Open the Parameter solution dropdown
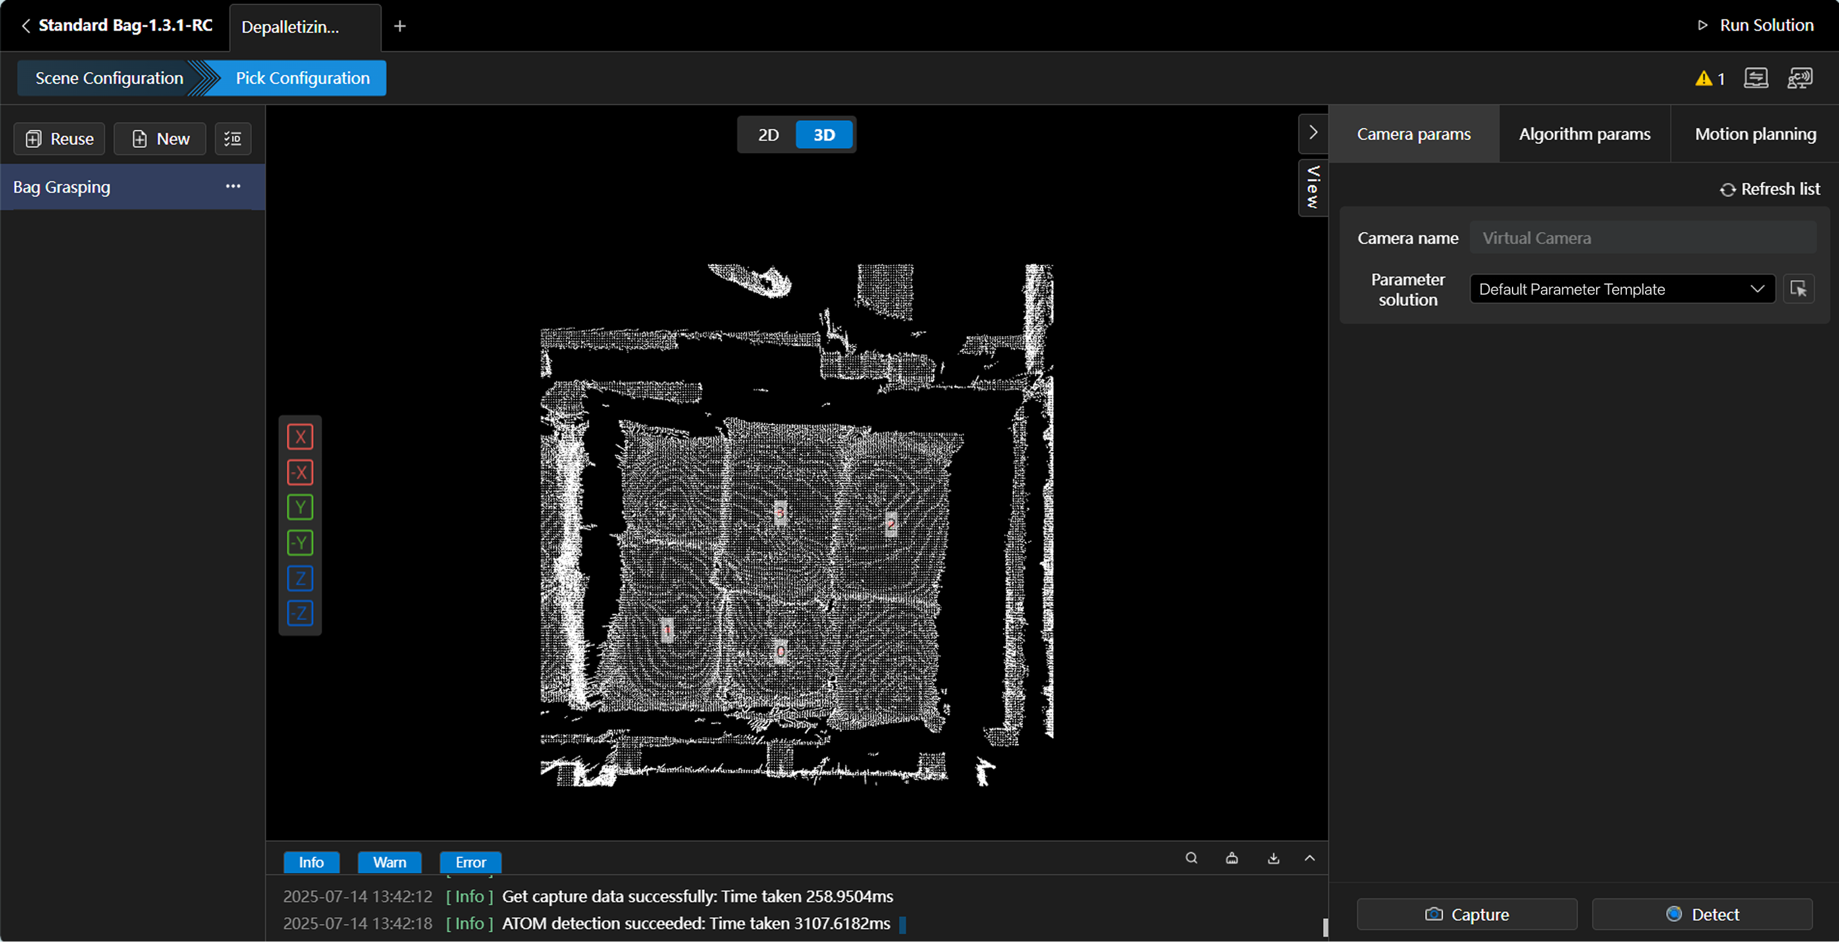 (x=1621, y=289)
